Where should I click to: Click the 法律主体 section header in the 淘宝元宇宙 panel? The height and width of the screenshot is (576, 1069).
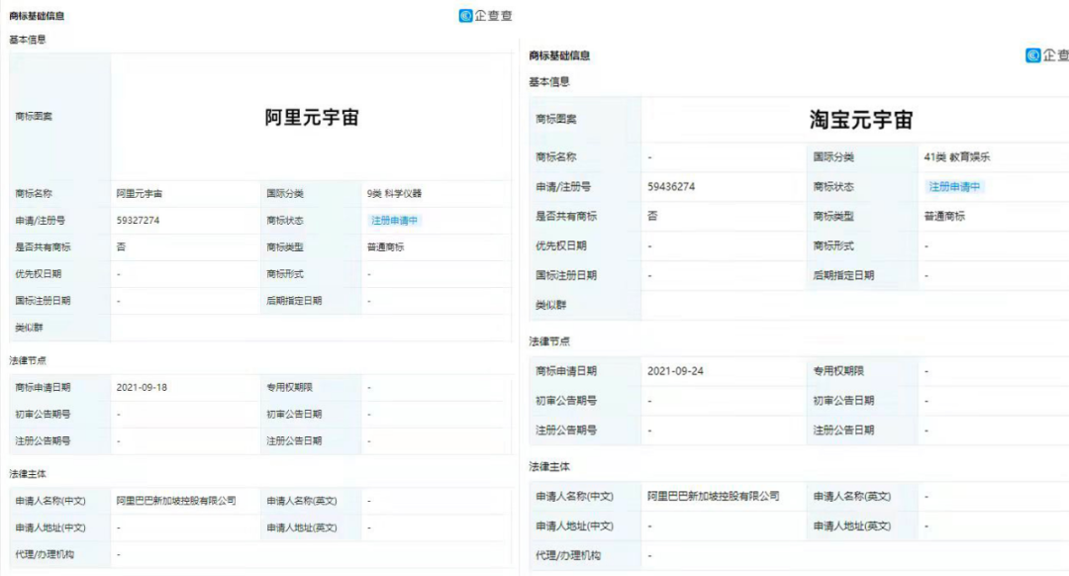pos(549,466)
